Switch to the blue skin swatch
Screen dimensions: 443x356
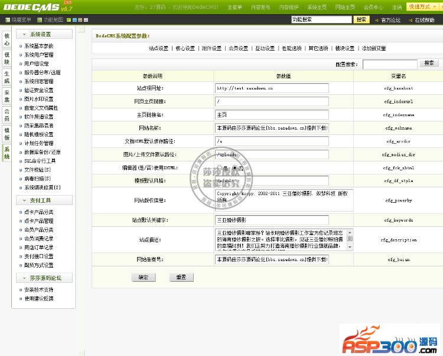74,20
